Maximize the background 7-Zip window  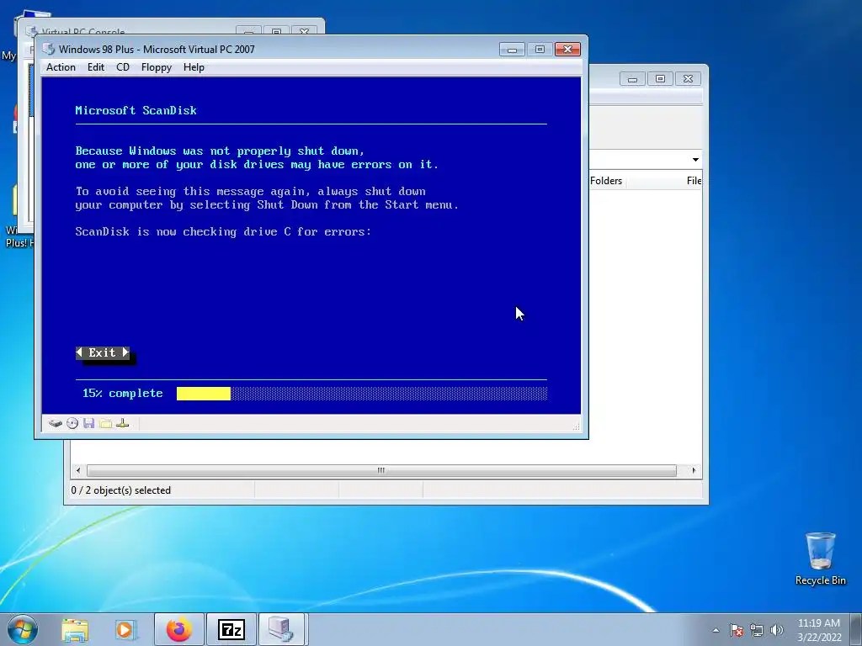point(660,79)
